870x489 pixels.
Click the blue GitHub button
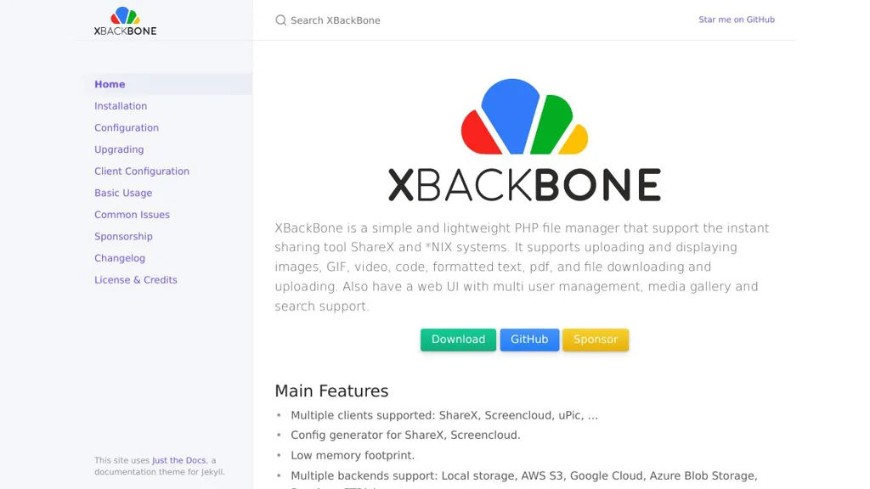[529, 340]
